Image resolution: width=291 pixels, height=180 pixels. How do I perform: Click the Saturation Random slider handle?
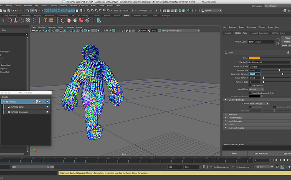tap(282, 74)
